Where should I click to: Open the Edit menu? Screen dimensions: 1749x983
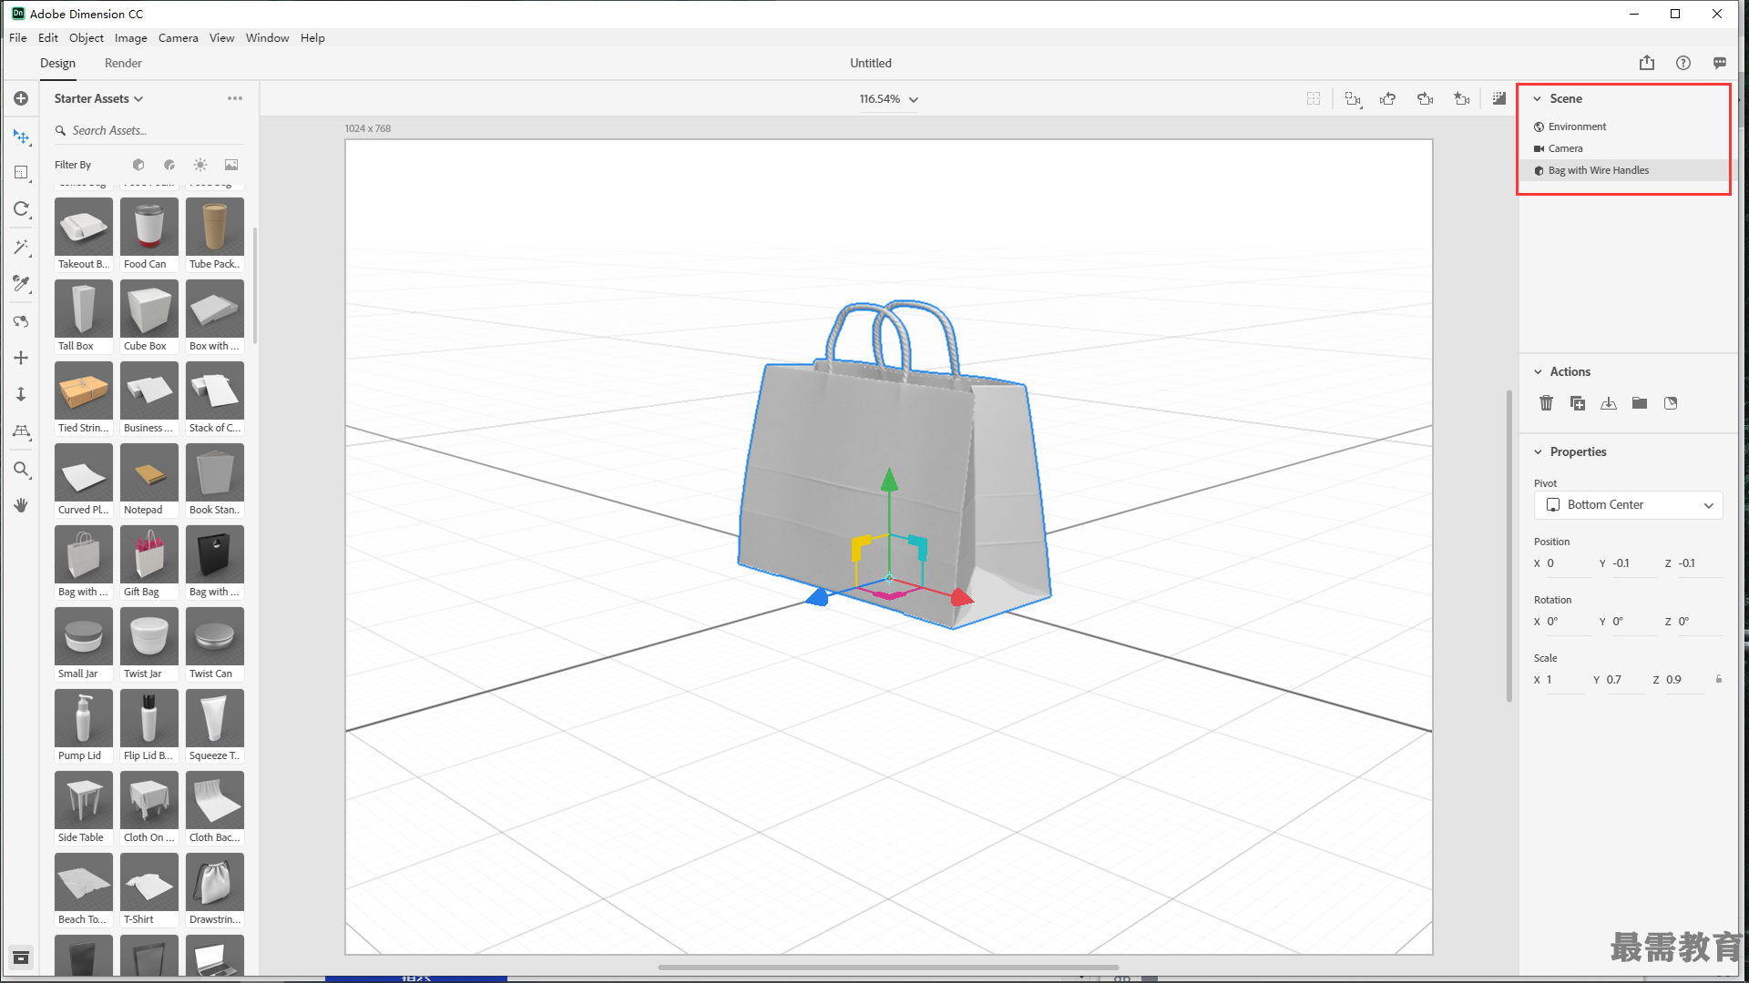[x=48, y=37]
